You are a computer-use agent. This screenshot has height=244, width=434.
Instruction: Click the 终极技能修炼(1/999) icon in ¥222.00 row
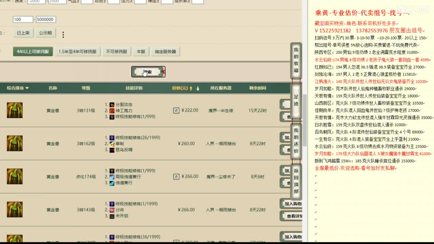[x=112, y=117]
